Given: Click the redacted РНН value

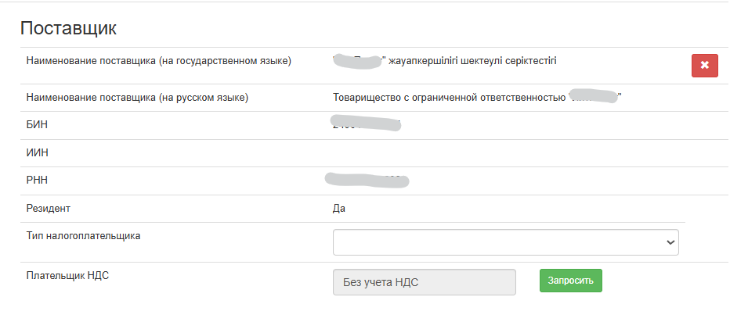Looking at the screenshot, I should click(367, 180).
